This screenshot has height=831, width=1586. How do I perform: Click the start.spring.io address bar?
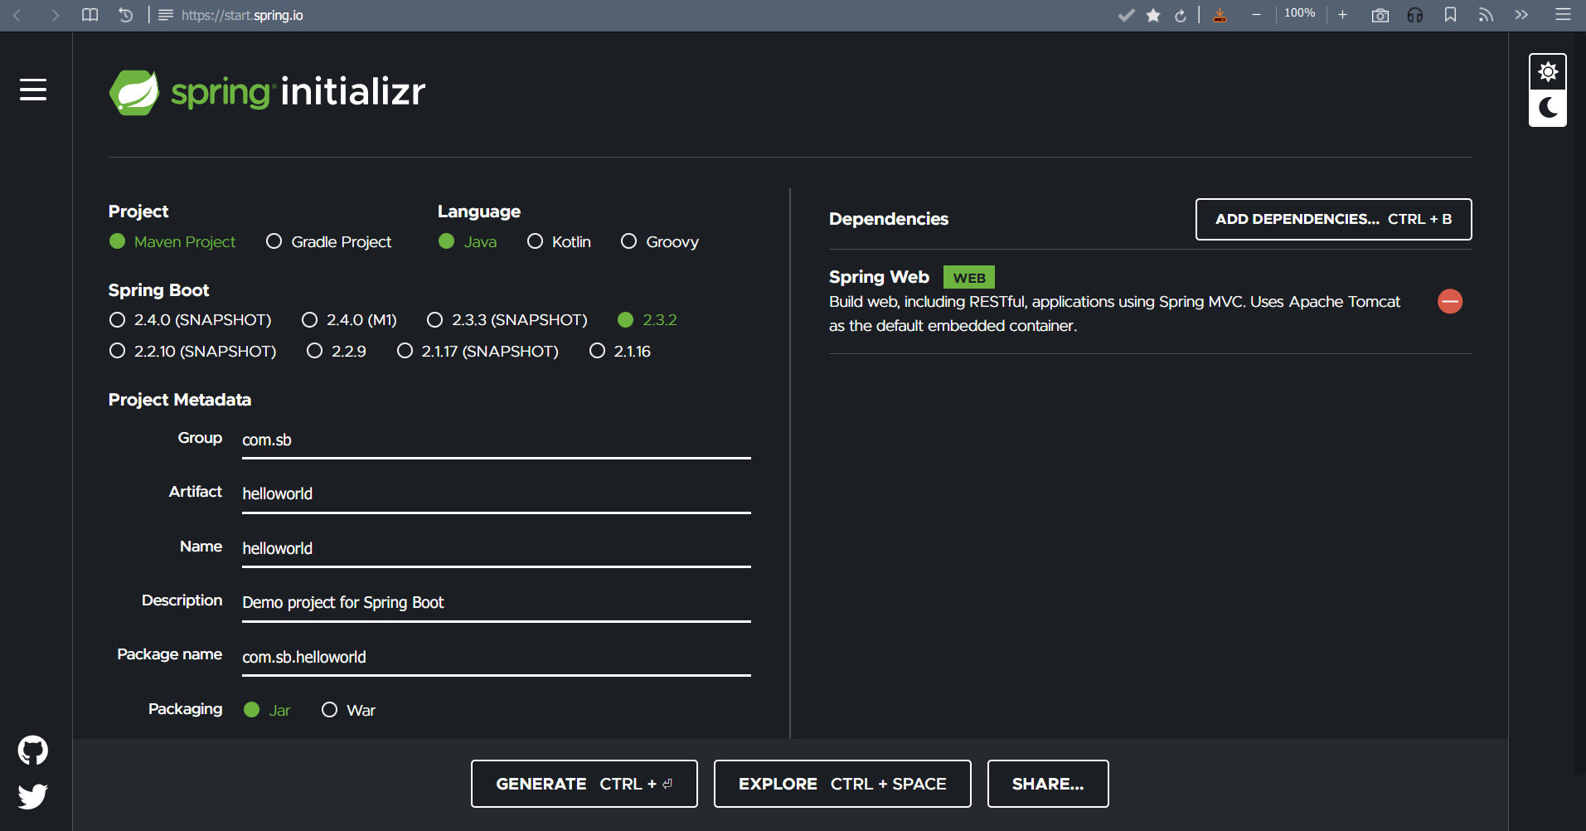tap(242, 15)
